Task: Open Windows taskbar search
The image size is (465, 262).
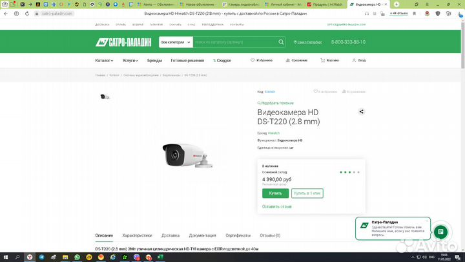Action: (x=17, y=257)
